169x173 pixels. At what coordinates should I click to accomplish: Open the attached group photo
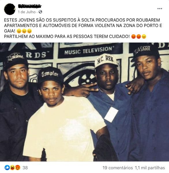(84, 102)
